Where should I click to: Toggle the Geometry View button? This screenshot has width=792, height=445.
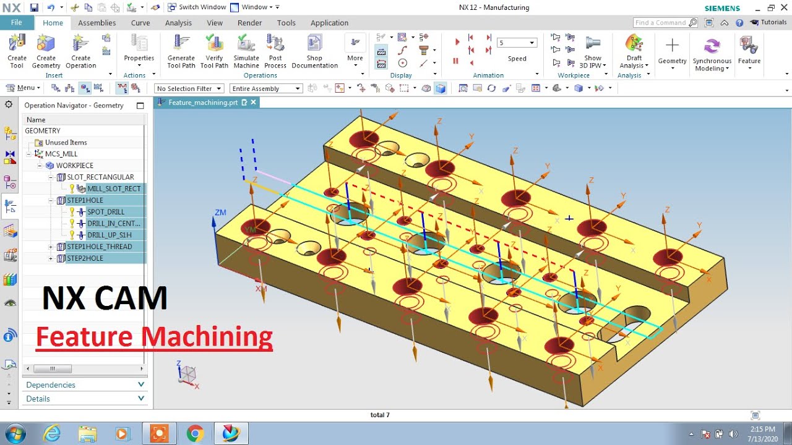coord(85,88)
